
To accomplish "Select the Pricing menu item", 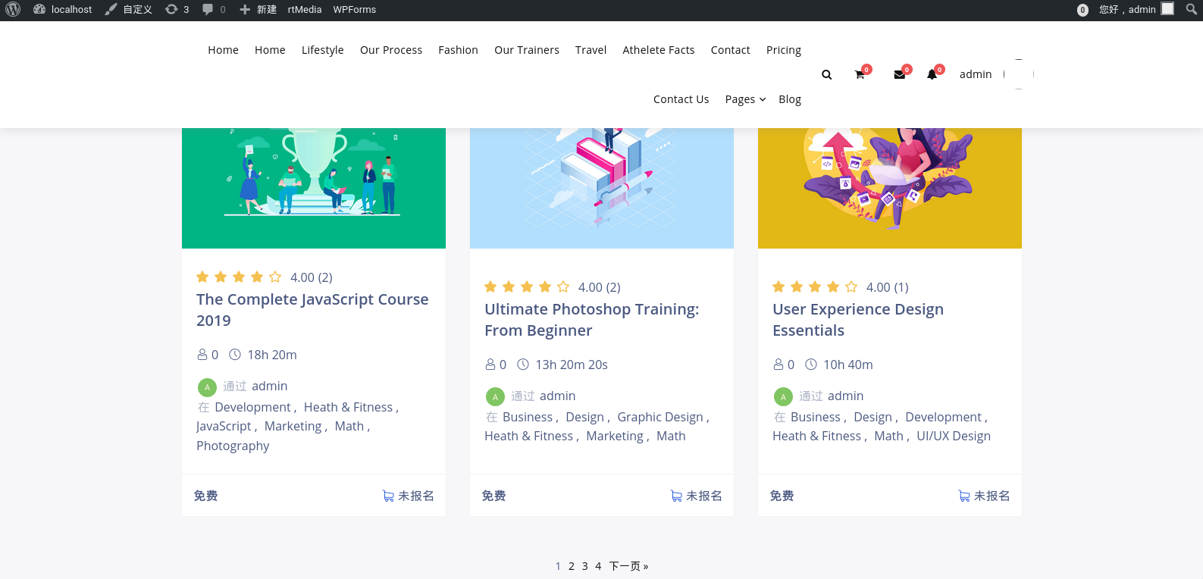I will coord(783,50).
